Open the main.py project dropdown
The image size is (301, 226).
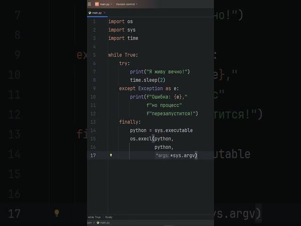pyautogui.click(x=106, y=4)
